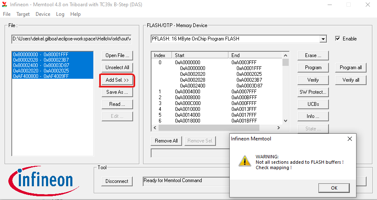The image size is (377, 200).
Task: Click the Verify button
Action: tap(313, 80)
